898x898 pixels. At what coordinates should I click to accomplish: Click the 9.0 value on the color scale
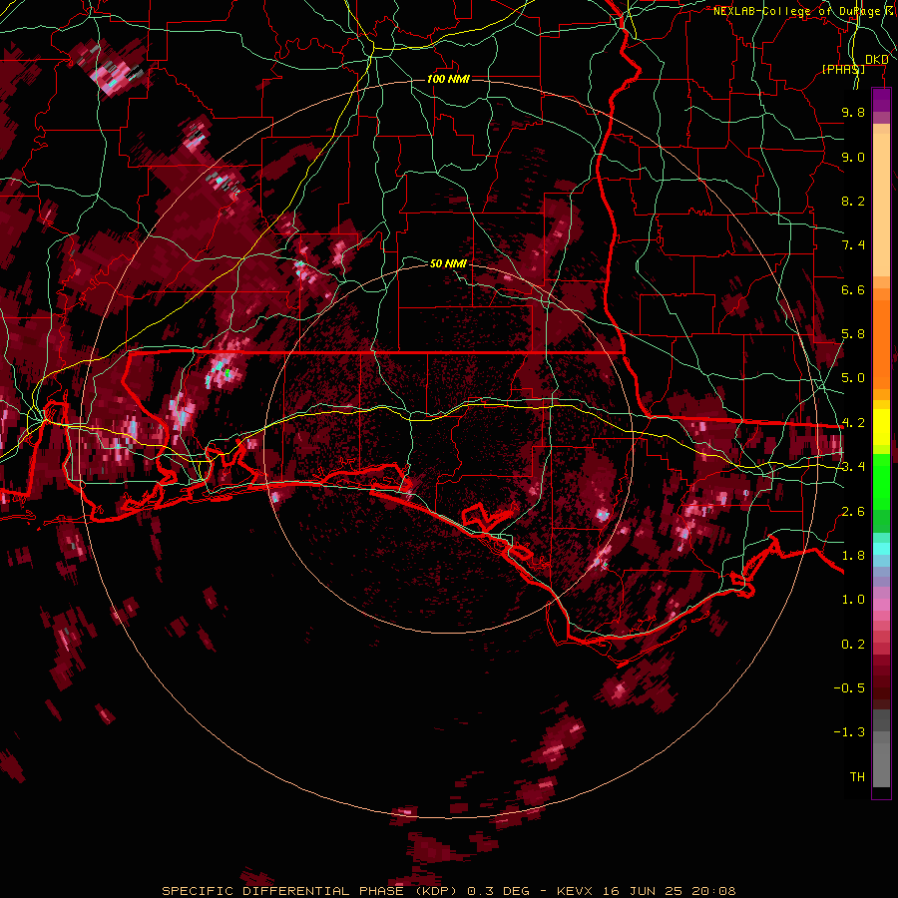[853, 157]
